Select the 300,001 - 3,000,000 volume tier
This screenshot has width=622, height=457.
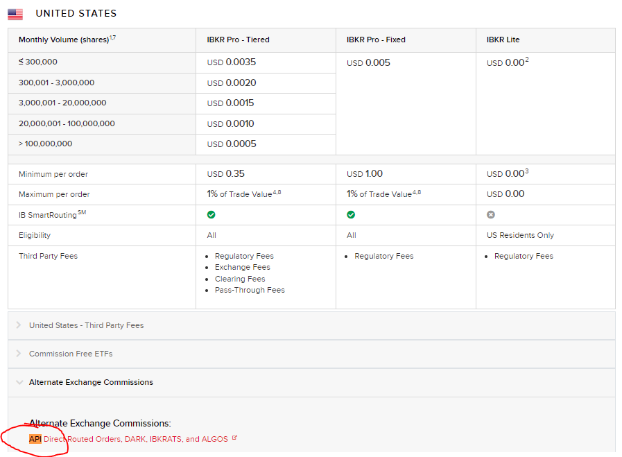(x=56, y=83)
